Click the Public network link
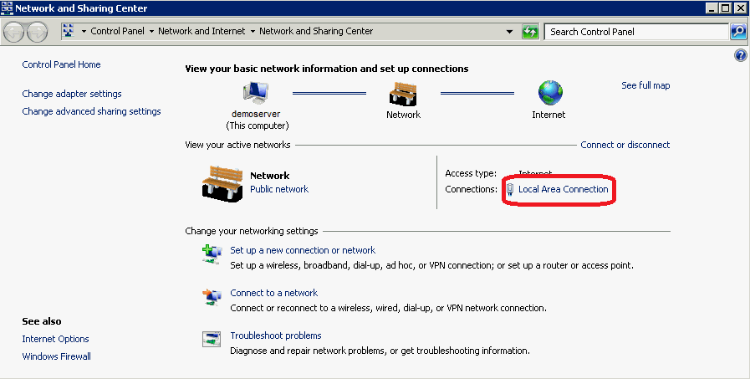Image resolution: width=750 pixels, height=379 pixels. tap(279, 190)
